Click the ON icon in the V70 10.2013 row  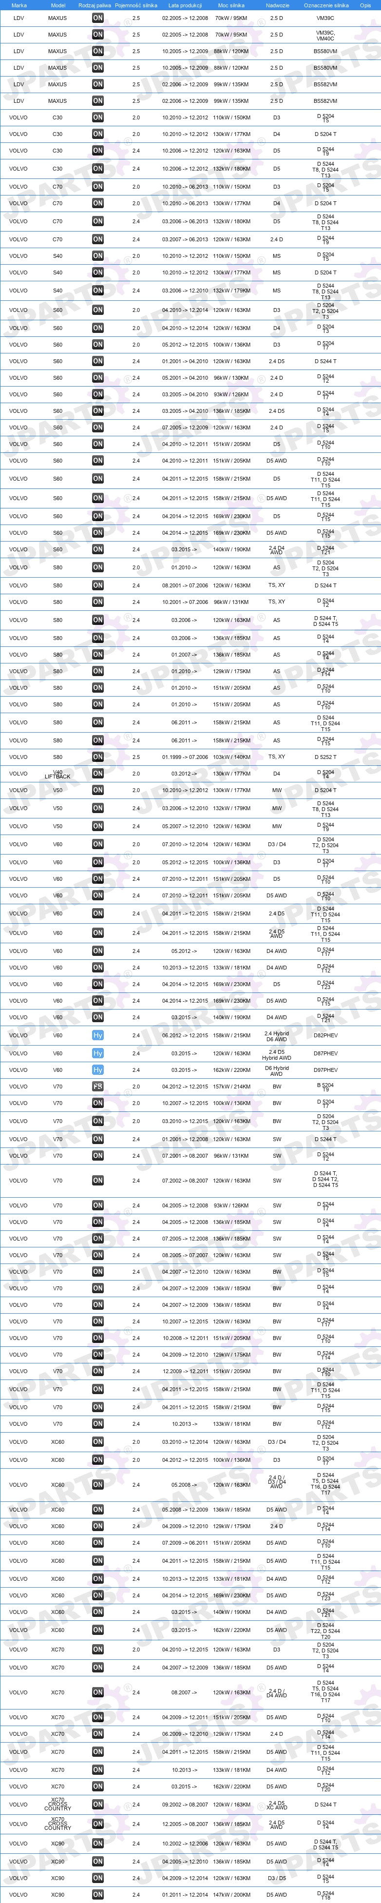97,1423
